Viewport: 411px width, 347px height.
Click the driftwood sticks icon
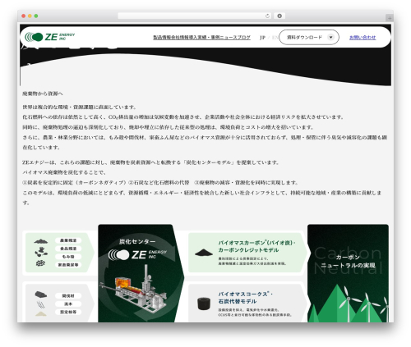coord(41,304)
